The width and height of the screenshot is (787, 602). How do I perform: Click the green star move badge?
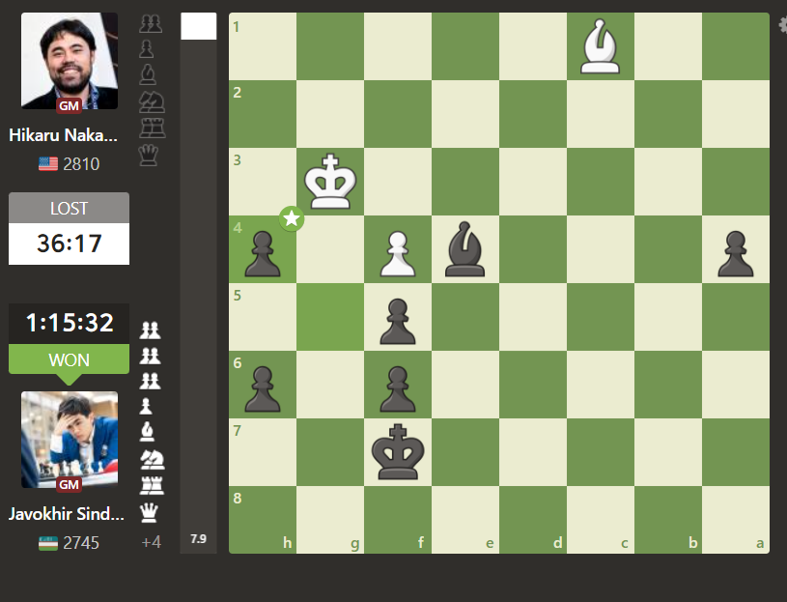(292, 219)
